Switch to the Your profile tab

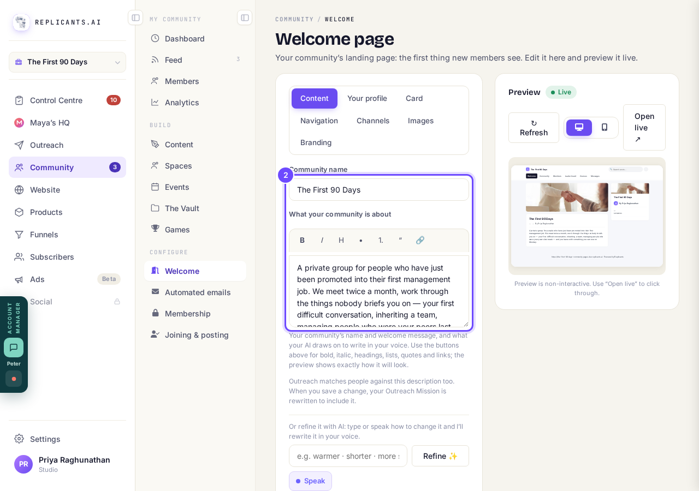[367, 98]
